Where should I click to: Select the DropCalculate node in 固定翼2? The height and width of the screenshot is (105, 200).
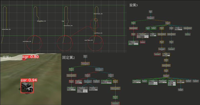(82, 90)
